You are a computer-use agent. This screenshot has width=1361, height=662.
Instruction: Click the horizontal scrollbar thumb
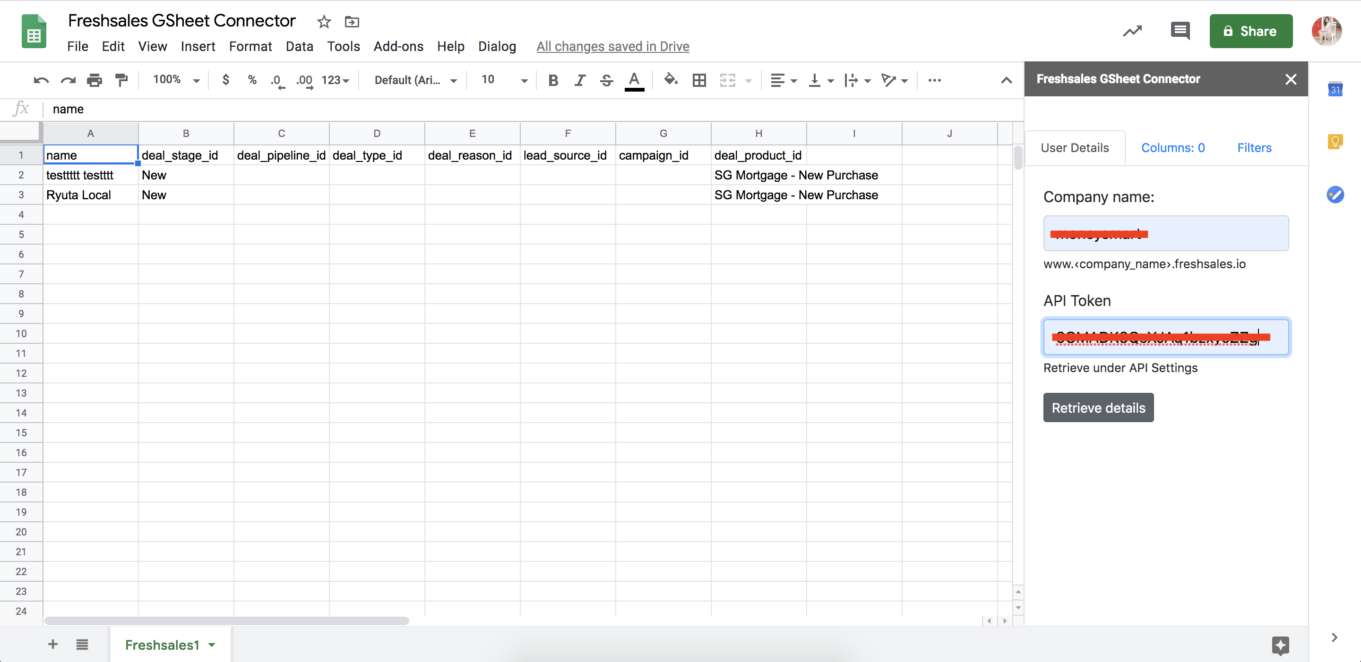click(227, 621)
